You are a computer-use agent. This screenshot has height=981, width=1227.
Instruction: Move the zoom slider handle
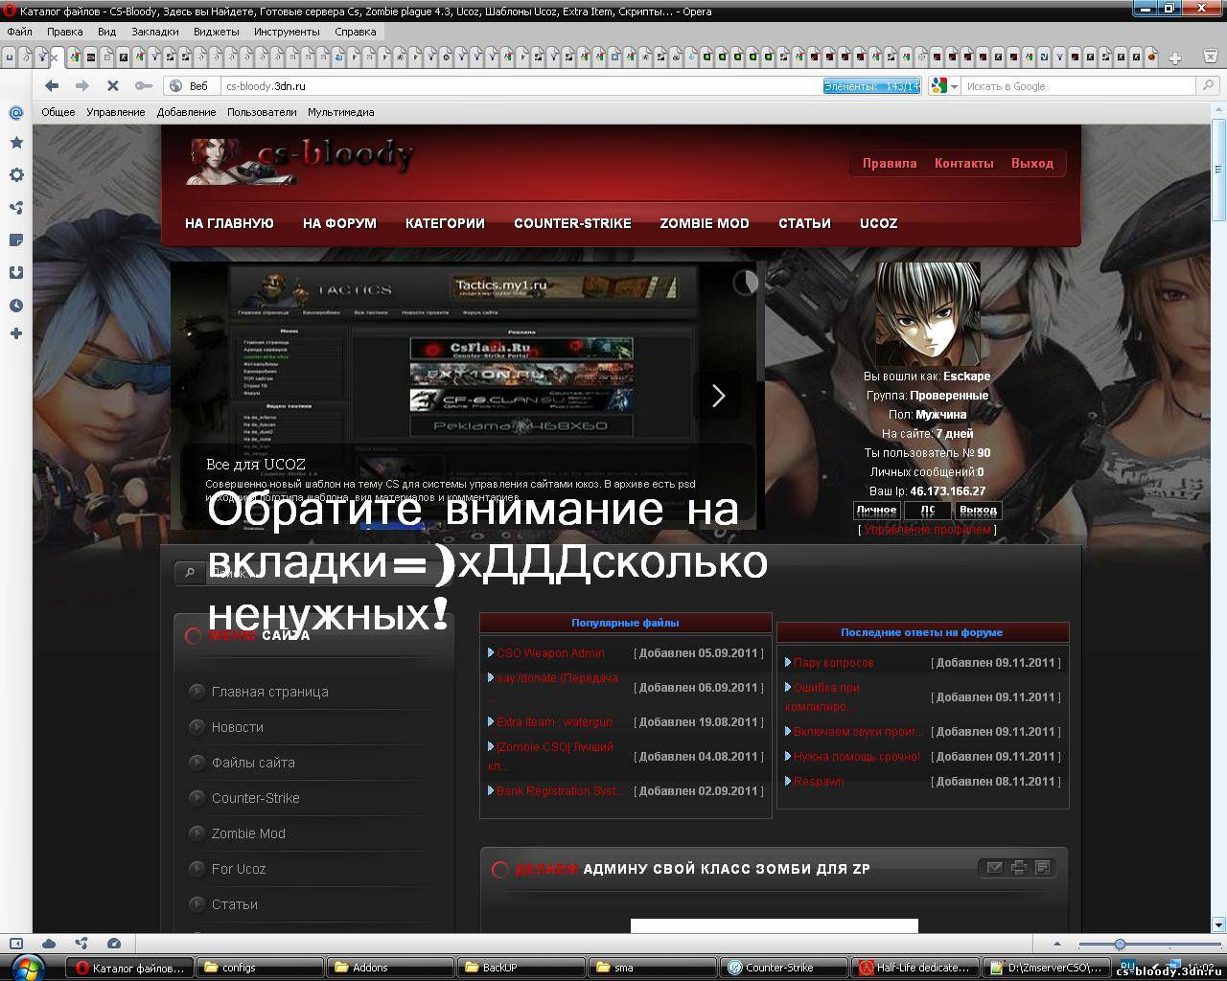click(x=1120, y=945)
